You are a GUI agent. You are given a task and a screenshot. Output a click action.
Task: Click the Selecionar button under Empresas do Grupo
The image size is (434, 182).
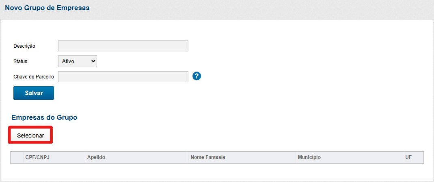click(x=30, y=135)
